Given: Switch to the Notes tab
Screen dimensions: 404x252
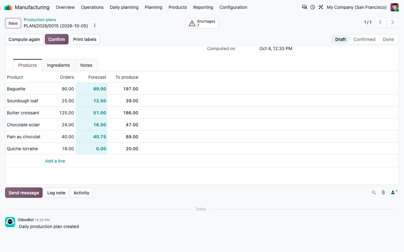Looking at the screenshot, I should click(86, 65).
